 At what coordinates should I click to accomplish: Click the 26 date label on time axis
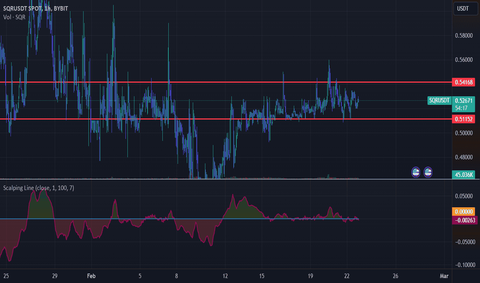coord(396,276)
